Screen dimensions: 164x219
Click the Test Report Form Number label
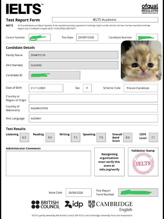click(x=105, y=192)
